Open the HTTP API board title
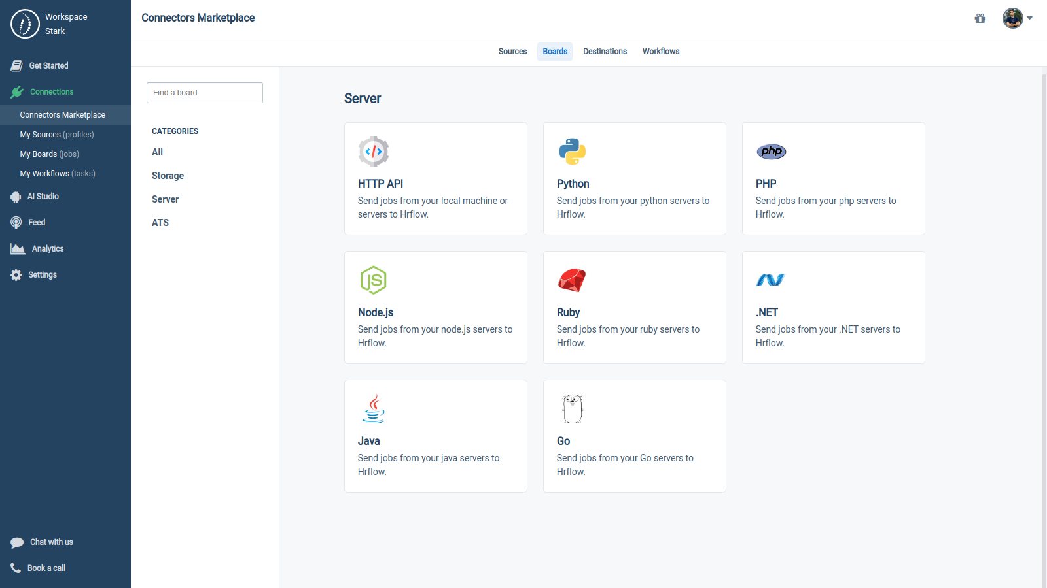Image resolution: width=1047 pixels, height=588 pixels. tap(380, 184)
